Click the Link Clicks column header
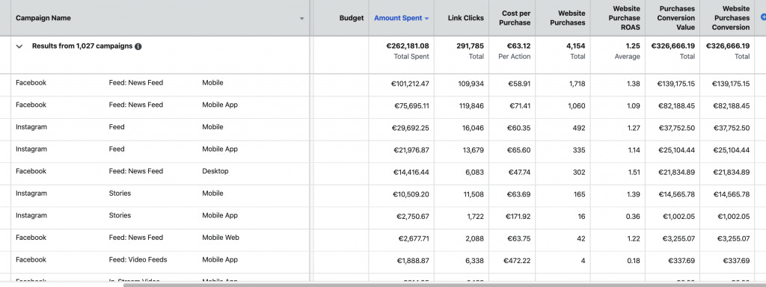Viewport: 766px width, 287px height. (x=465, y=18)
